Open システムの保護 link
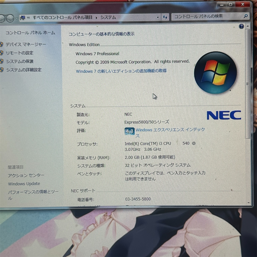This screenshot has width=257, height=257. [20, 61]
